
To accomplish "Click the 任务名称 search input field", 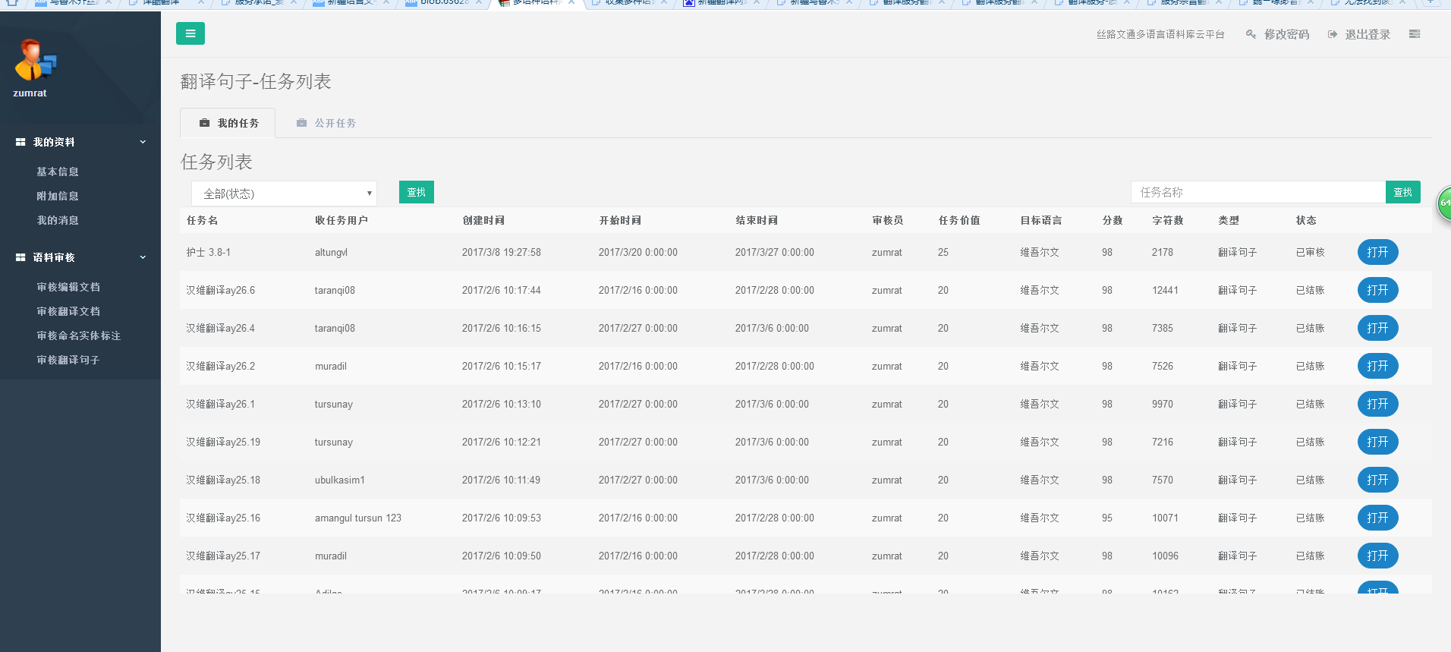I will click(1258, 192).
